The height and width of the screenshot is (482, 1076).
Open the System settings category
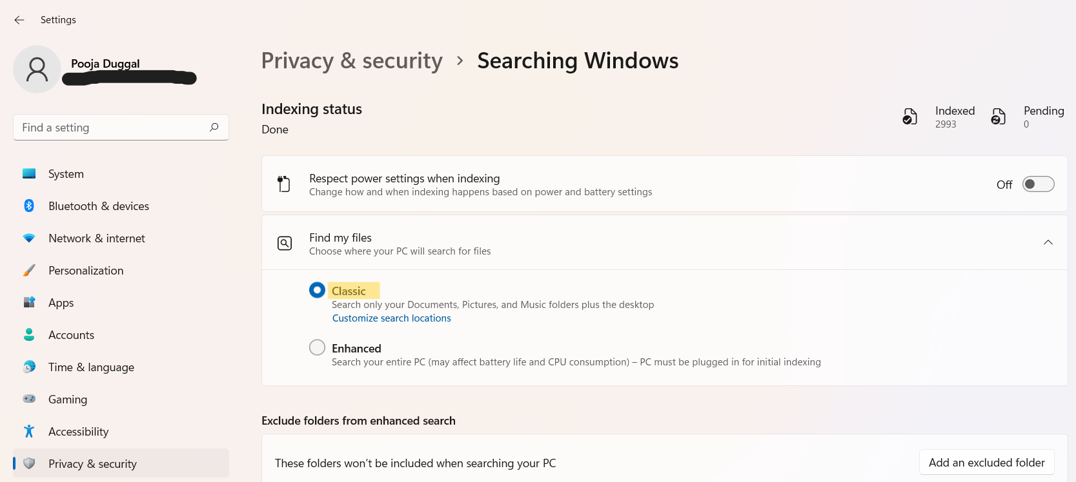coord(66,174)
